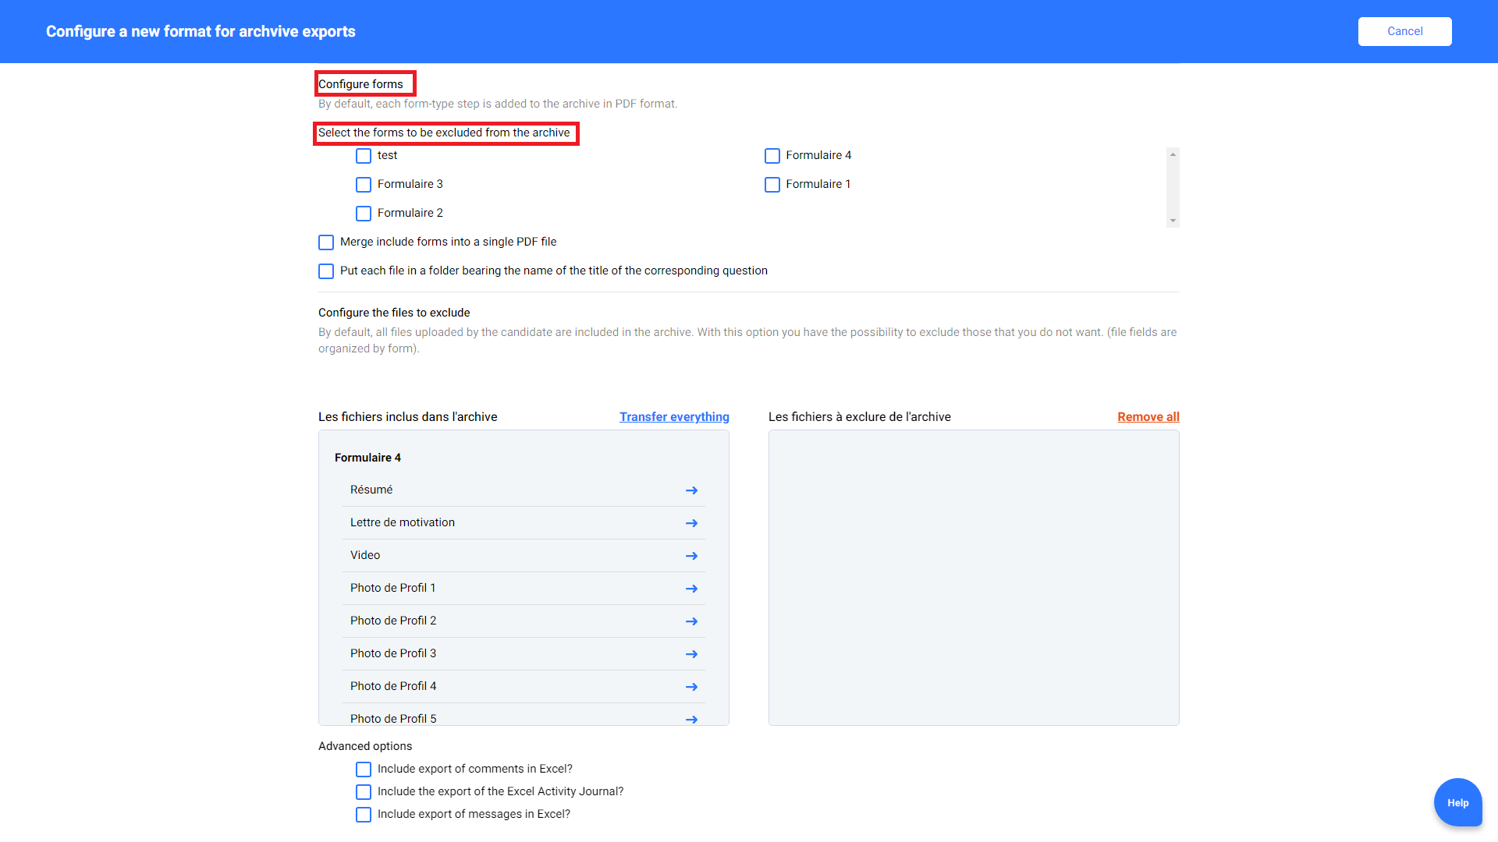Viewport: 1498px width, 842px height.
Task: Transfer Photo de Profil 3 using its arrow
Action: 691,654
